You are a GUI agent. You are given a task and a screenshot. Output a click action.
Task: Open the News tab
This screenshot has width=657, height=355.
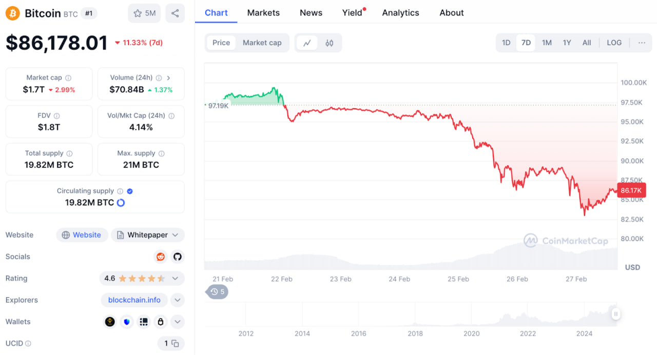pyautogui.click(x=311, y=13)
